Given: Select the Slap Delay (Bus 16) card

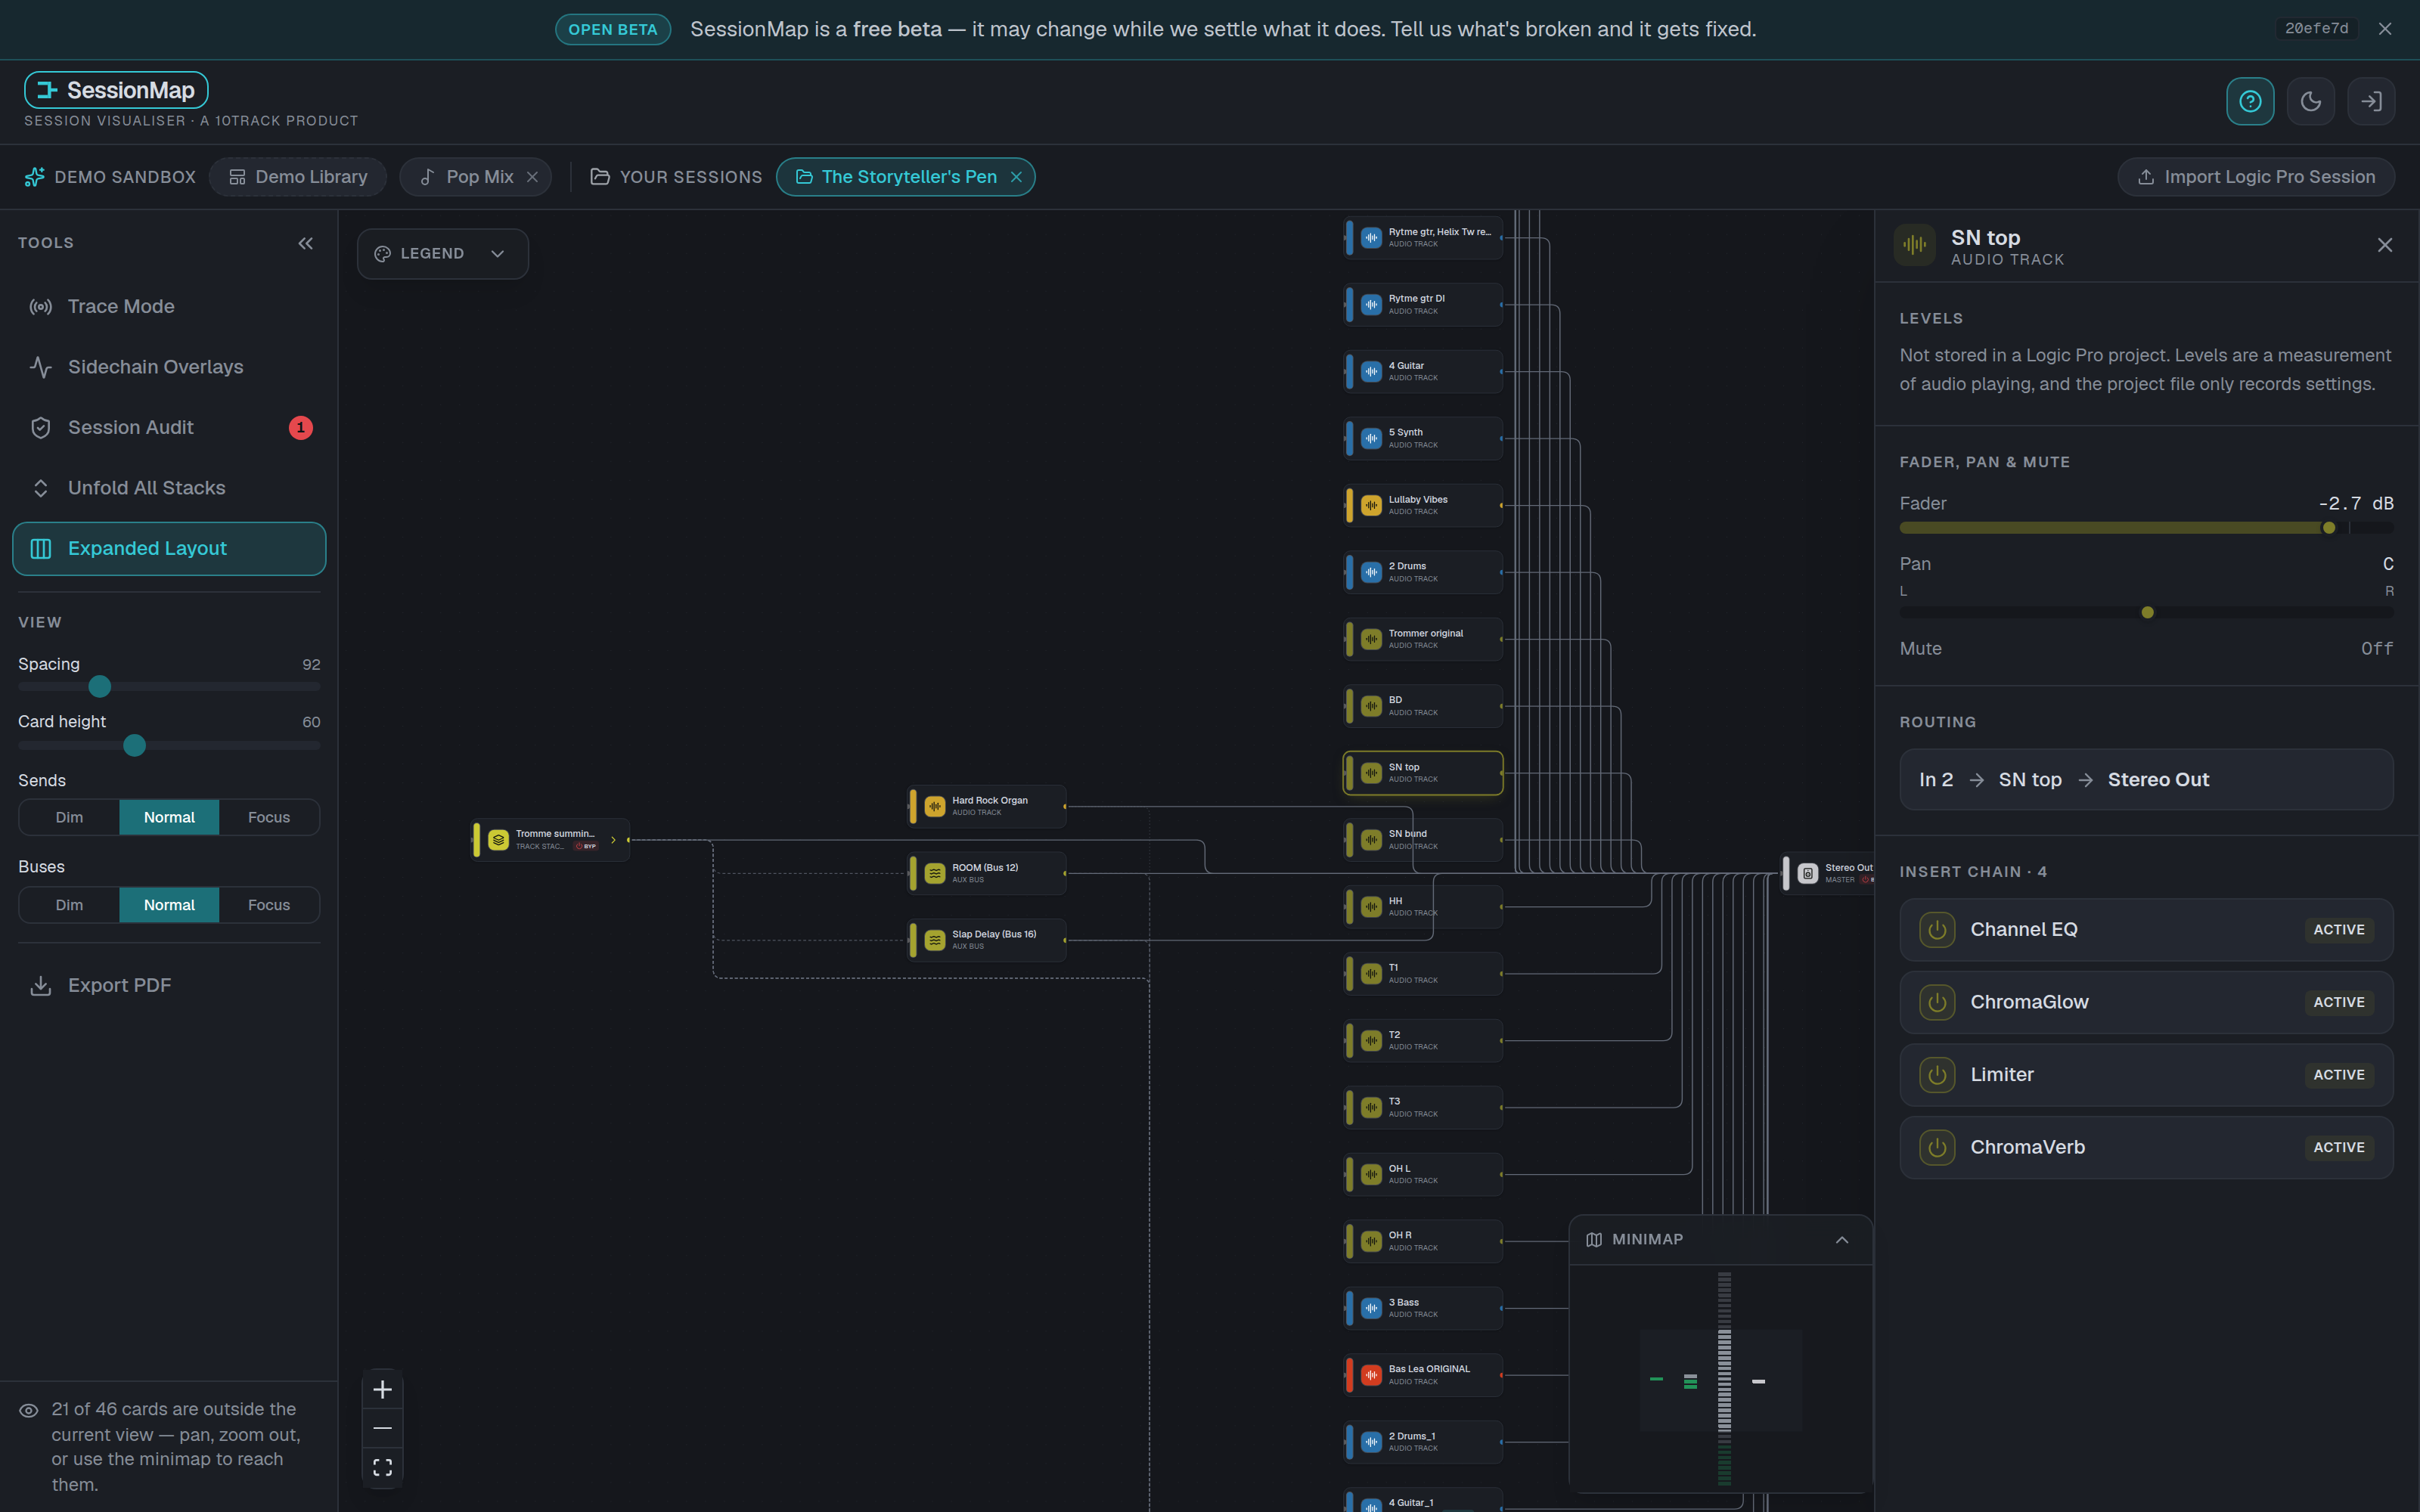Looking at the screenshot, I should (987, 941).
